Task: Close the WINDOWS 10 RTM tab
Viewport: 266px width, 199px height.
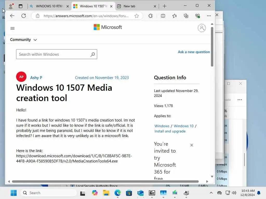Action: 68,6
